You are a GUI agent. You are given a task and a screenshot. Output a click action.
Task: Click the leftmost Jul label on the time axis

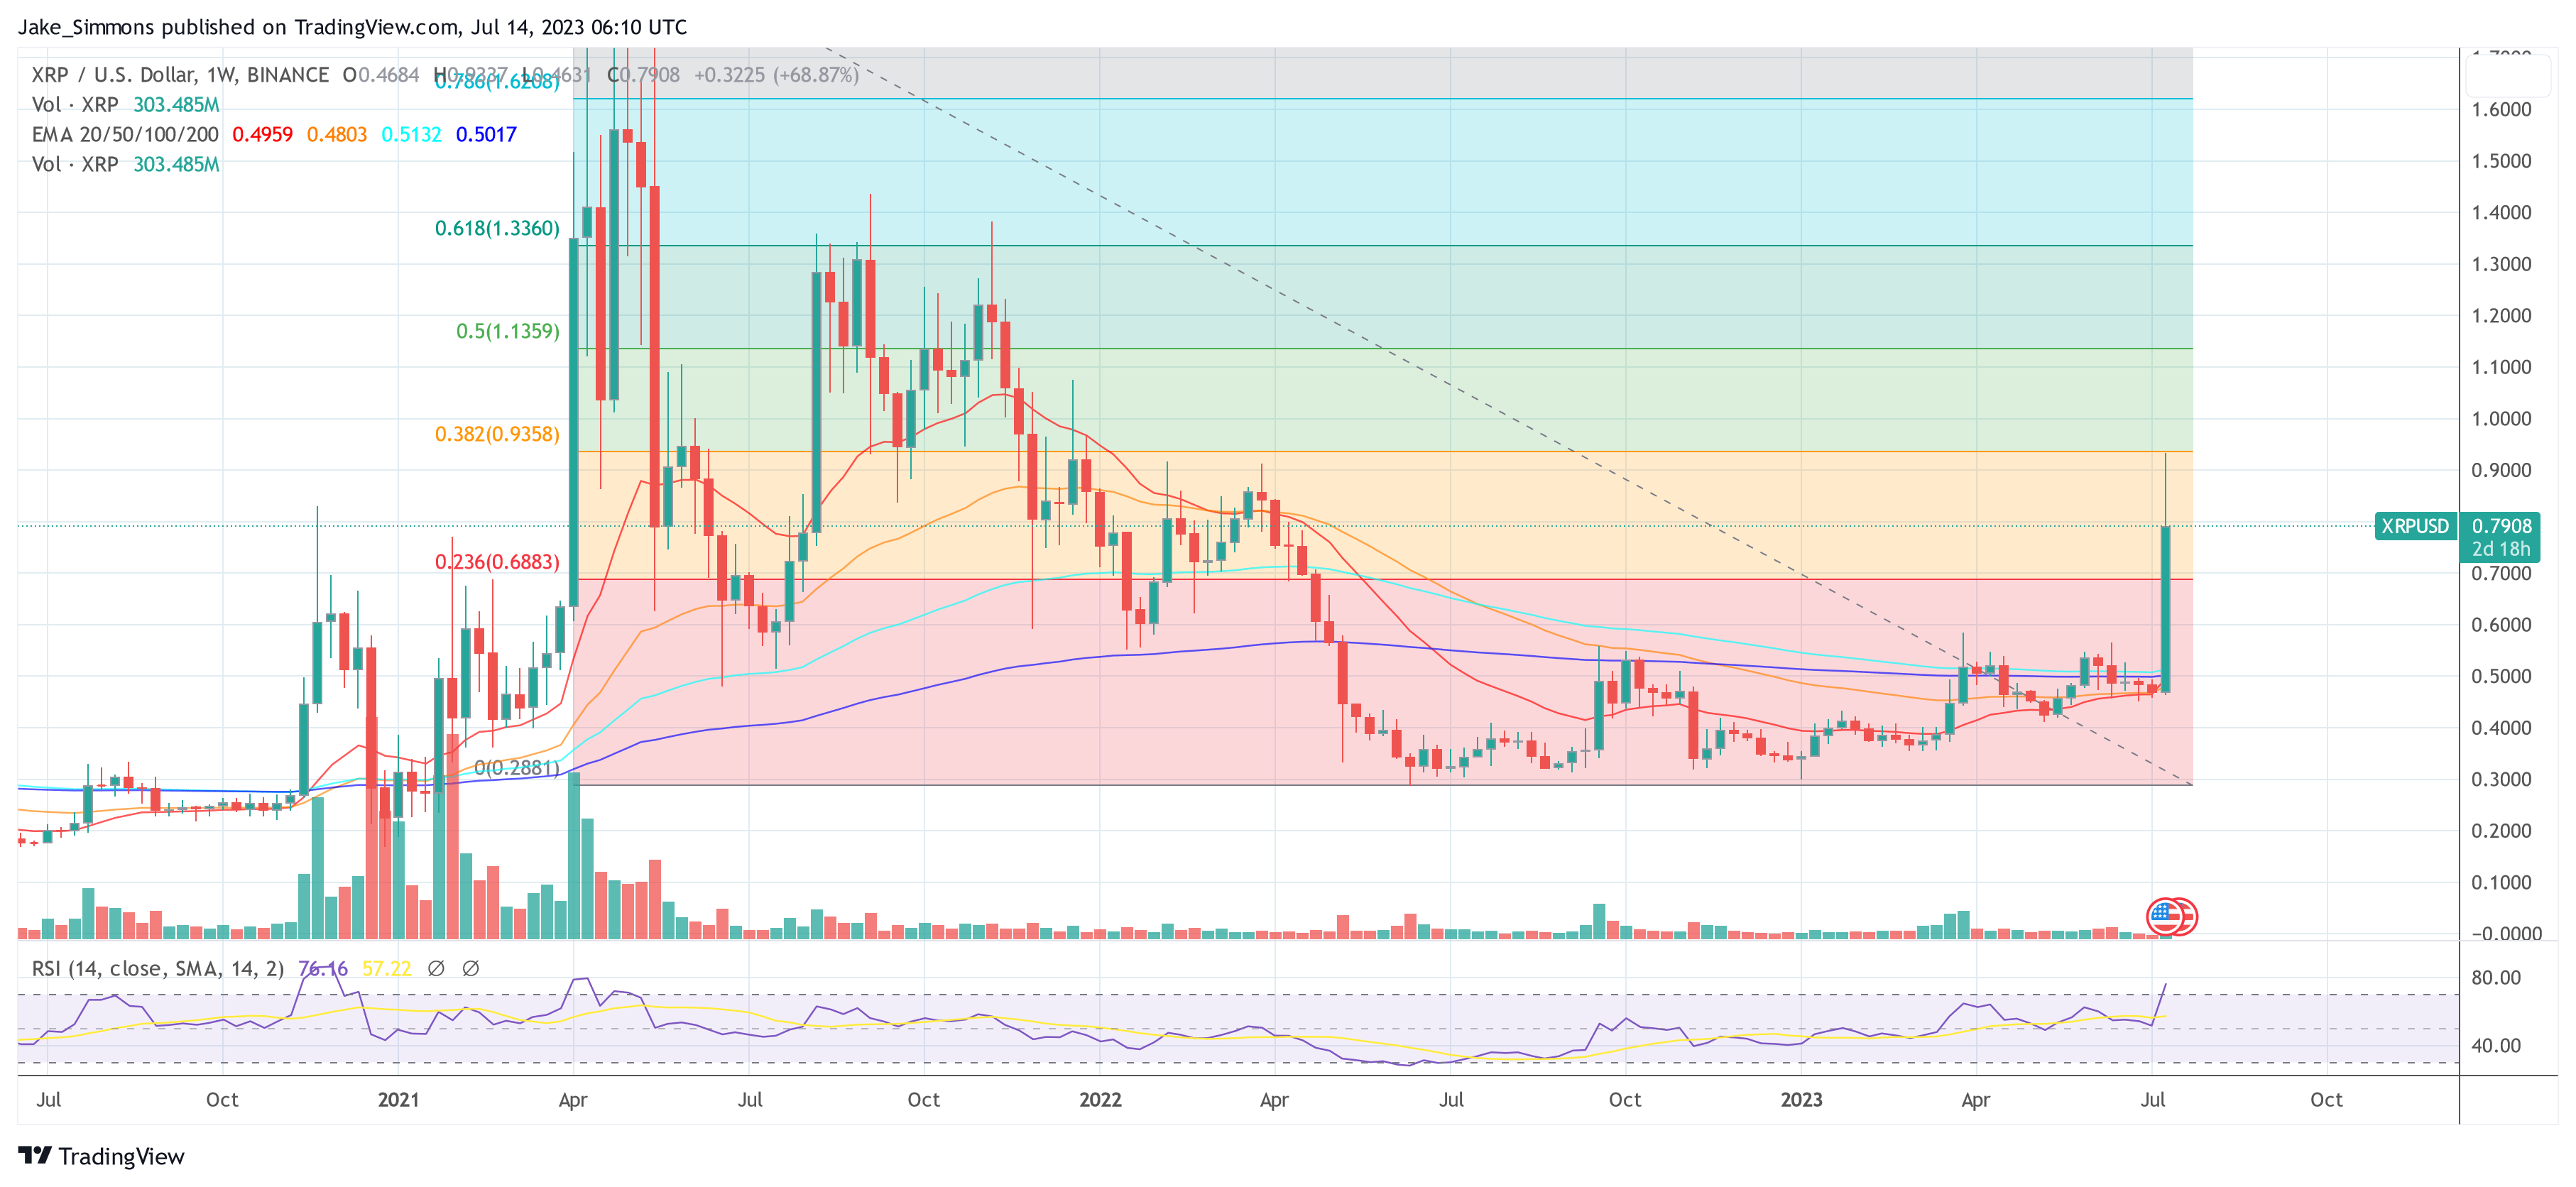(48, 1100)
